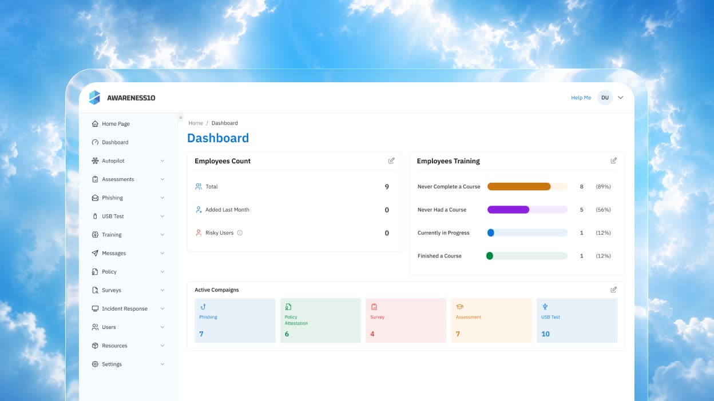Click the Autopilot fan icon
This screenshot has height=401, width=714.
pyautogui.click(x=95, y=161)
